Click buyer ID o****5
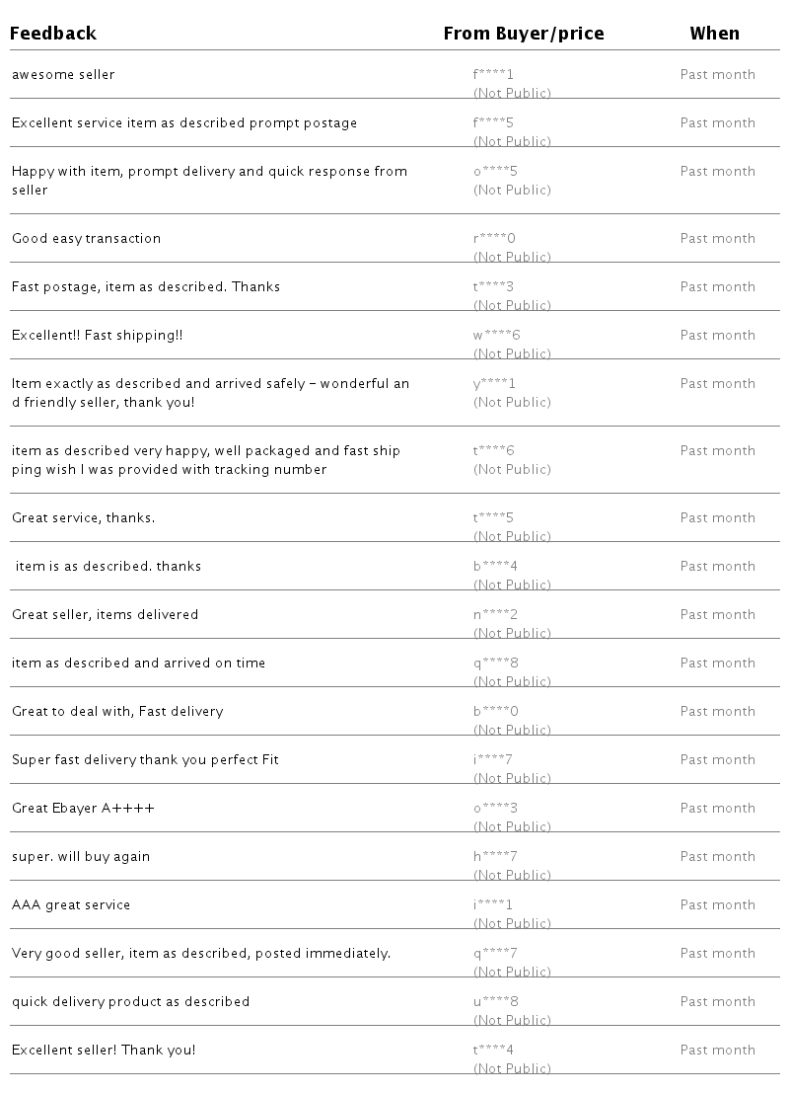 (x=495, y=172)
